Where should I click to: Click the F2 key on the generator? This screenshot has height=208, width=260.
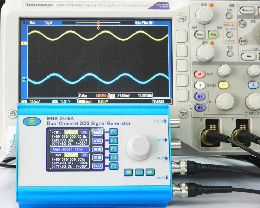point(113,141)
